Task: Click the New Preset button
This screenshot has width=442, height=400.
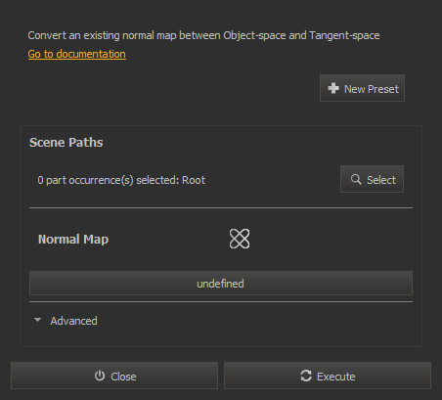Action: click(x=362, y=88)
